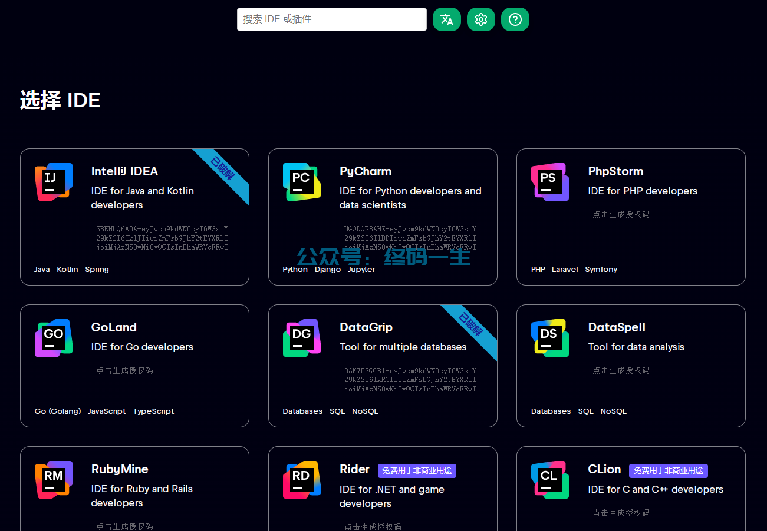767x531 pixels.
Task: Copy the PyCharm license key text
Action: point(410,238)
